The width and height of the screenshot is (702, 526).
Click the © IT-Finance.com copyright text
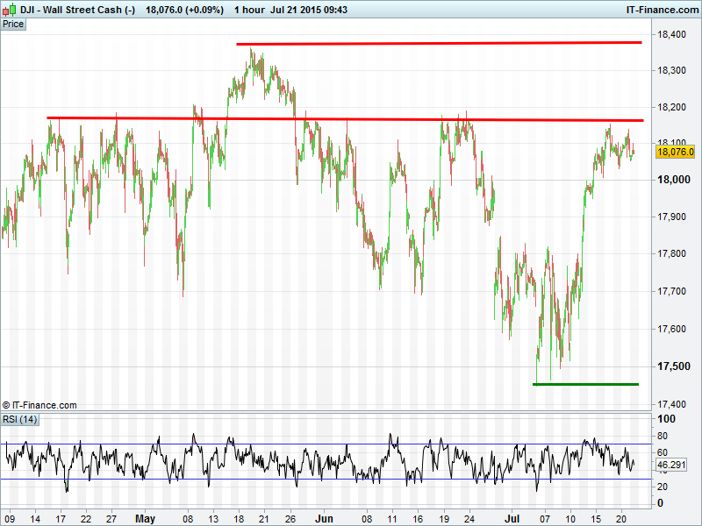[x=39, y=405]
